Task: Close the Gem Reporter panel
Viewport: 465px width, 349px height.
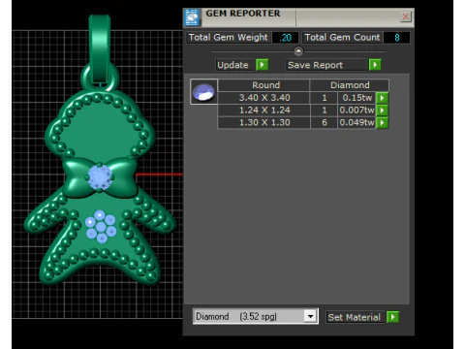Action: pos(406,16)
